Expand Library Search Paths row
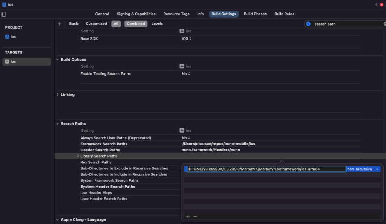The image size is (386, 224). pos(78,156)
